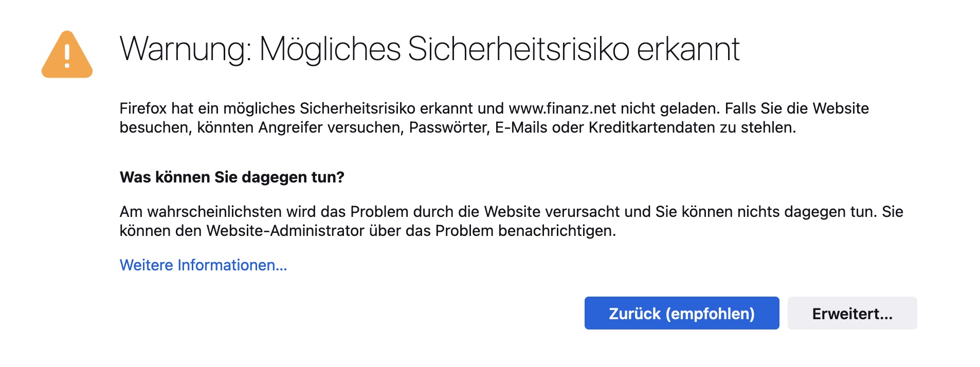Click the word "Warnung:" in the title
Viewport: 980px width, 367px height.
click(x=186, y=49)
